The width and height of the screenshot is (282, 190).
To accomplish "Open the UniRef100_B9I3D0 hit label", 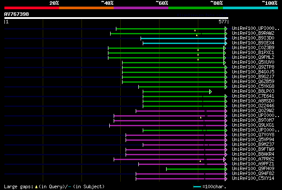I will click(x=253, y=38).
